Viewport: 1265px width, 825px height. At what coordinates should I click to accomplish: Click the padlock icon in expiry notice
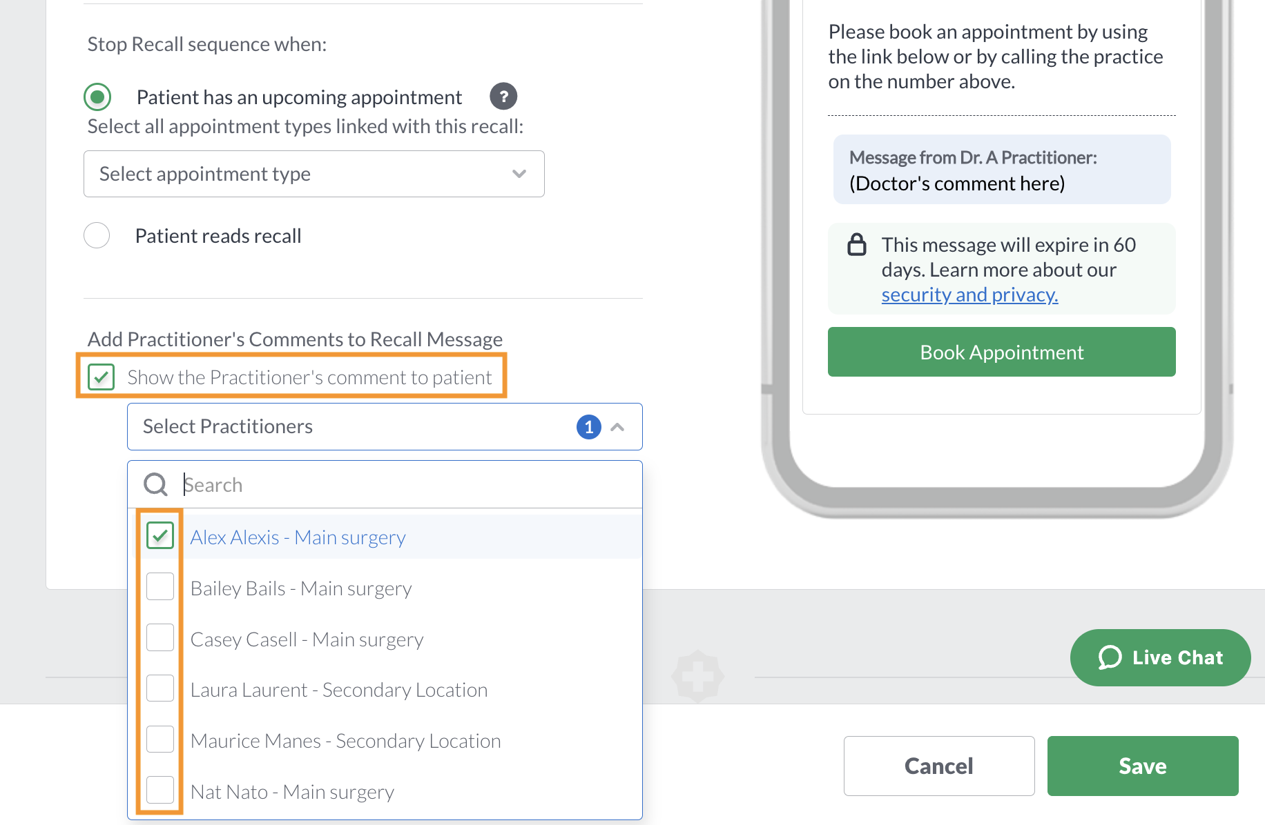point(857,245)
